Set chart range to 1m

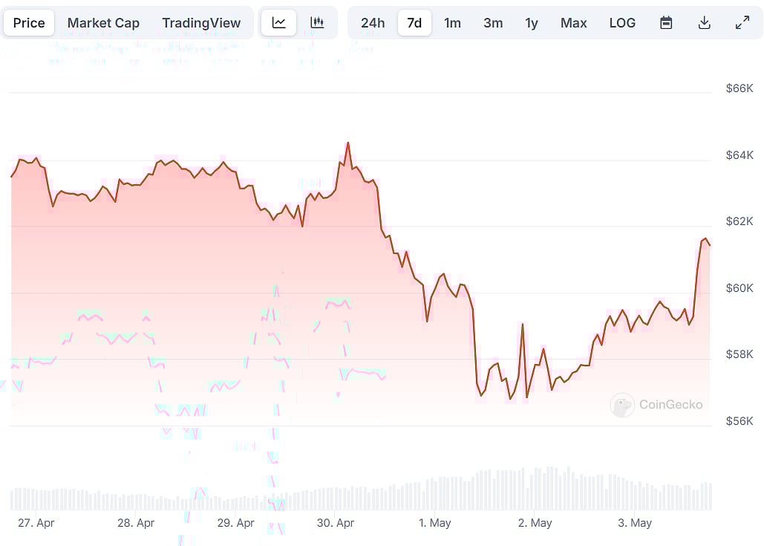(452, 23)
